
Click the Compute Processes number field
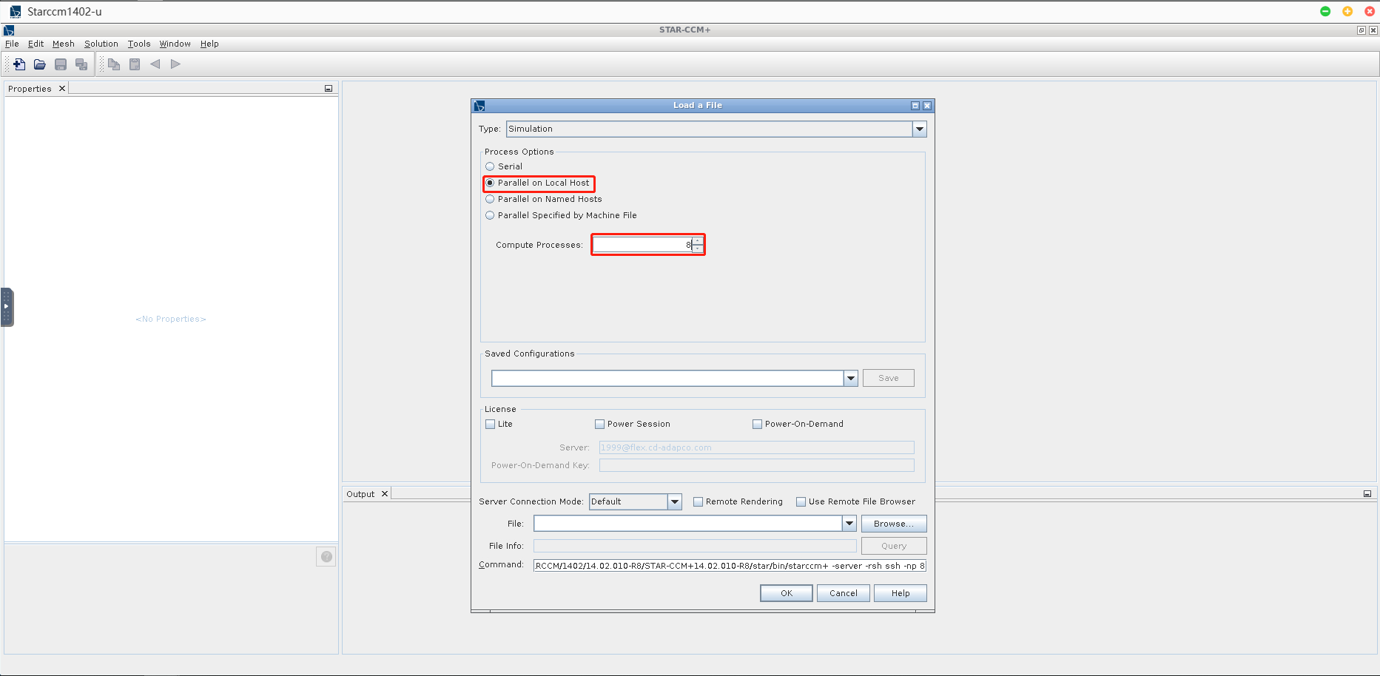tap(642, 245)
